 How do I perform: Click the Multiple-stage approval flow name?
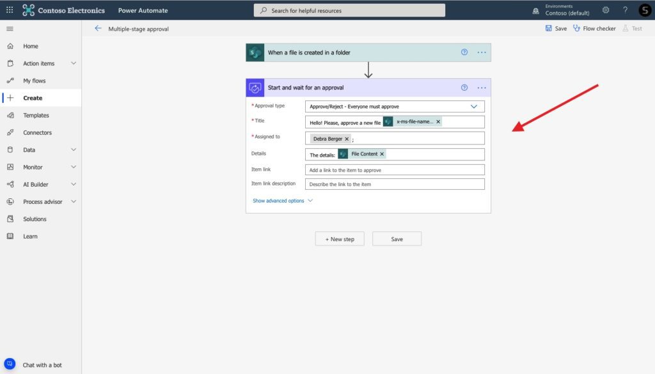coord(138,29)
